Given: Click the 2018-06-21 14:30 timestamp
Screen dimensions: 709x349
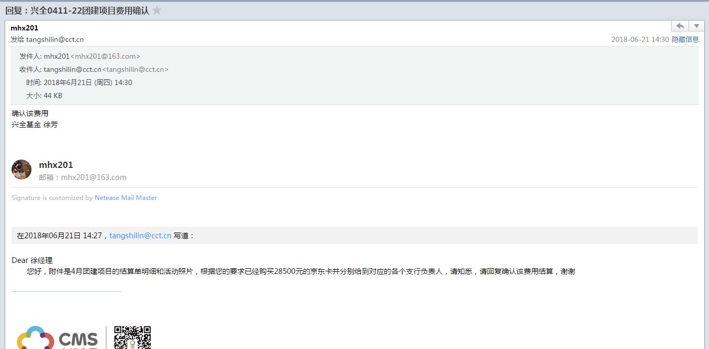Looking at the screenshot, I should (x=640, y=39).
